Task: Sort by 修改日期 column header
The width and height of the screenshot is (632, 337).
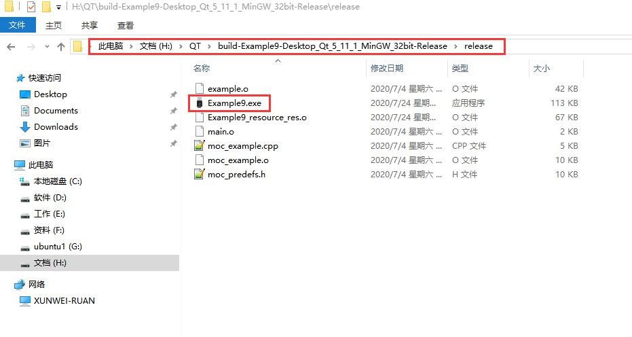Action: 387,68
